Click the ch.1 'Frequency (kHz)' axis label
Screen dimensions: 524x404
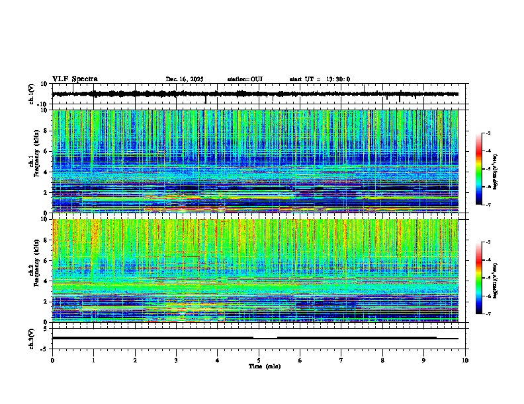[x=36, y=154]
